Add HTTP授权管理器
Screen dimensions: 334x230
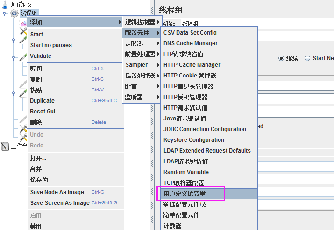[209, 97]
